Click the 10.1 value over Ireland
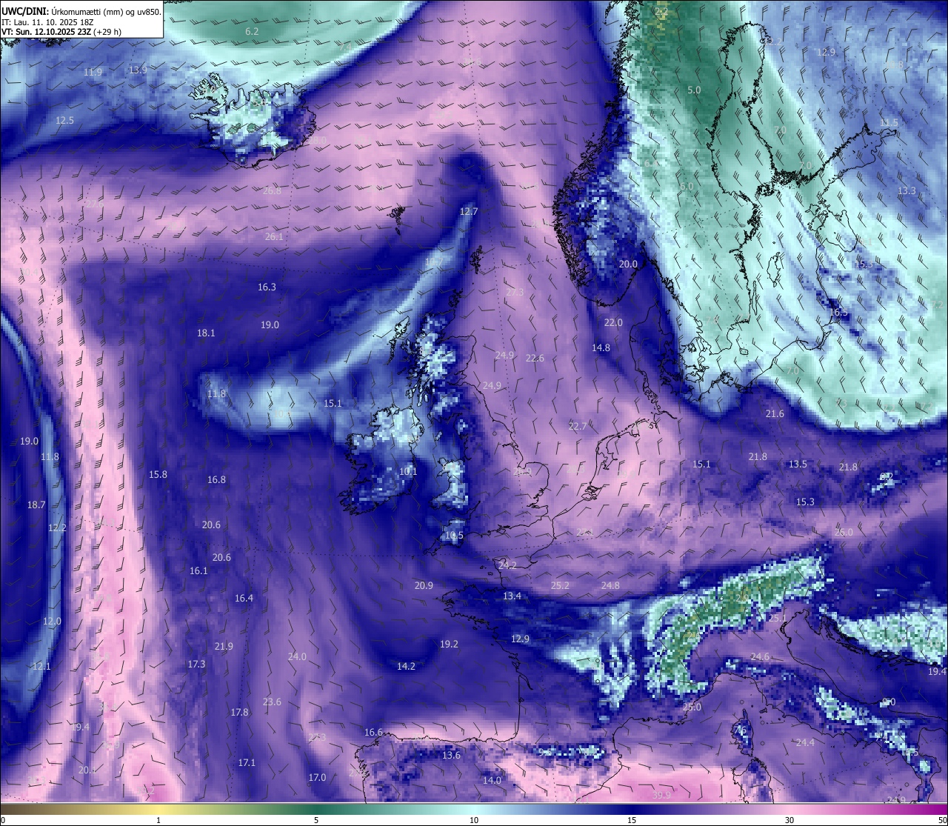The image size is (948, 826). 408,471
